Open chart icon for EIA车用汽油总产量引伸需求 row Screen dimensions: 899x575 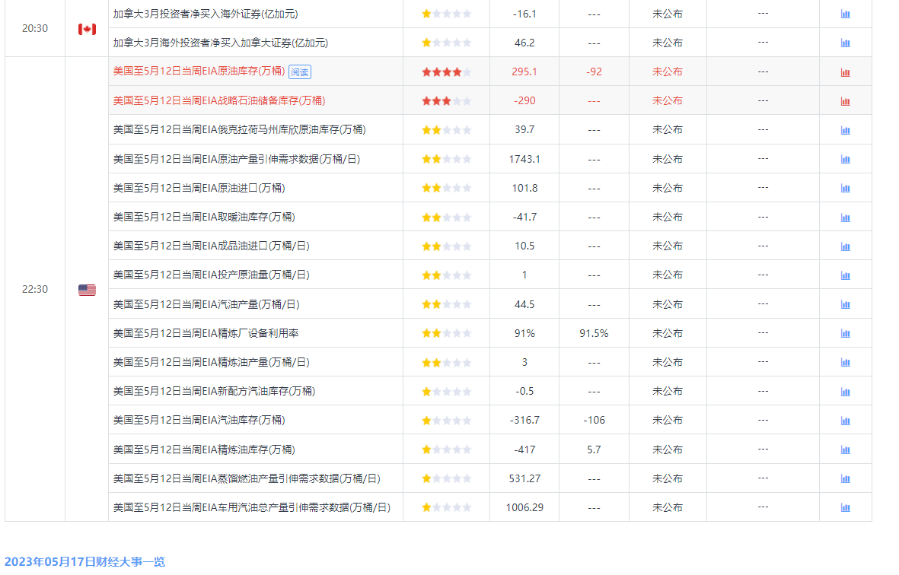[845, 507]
